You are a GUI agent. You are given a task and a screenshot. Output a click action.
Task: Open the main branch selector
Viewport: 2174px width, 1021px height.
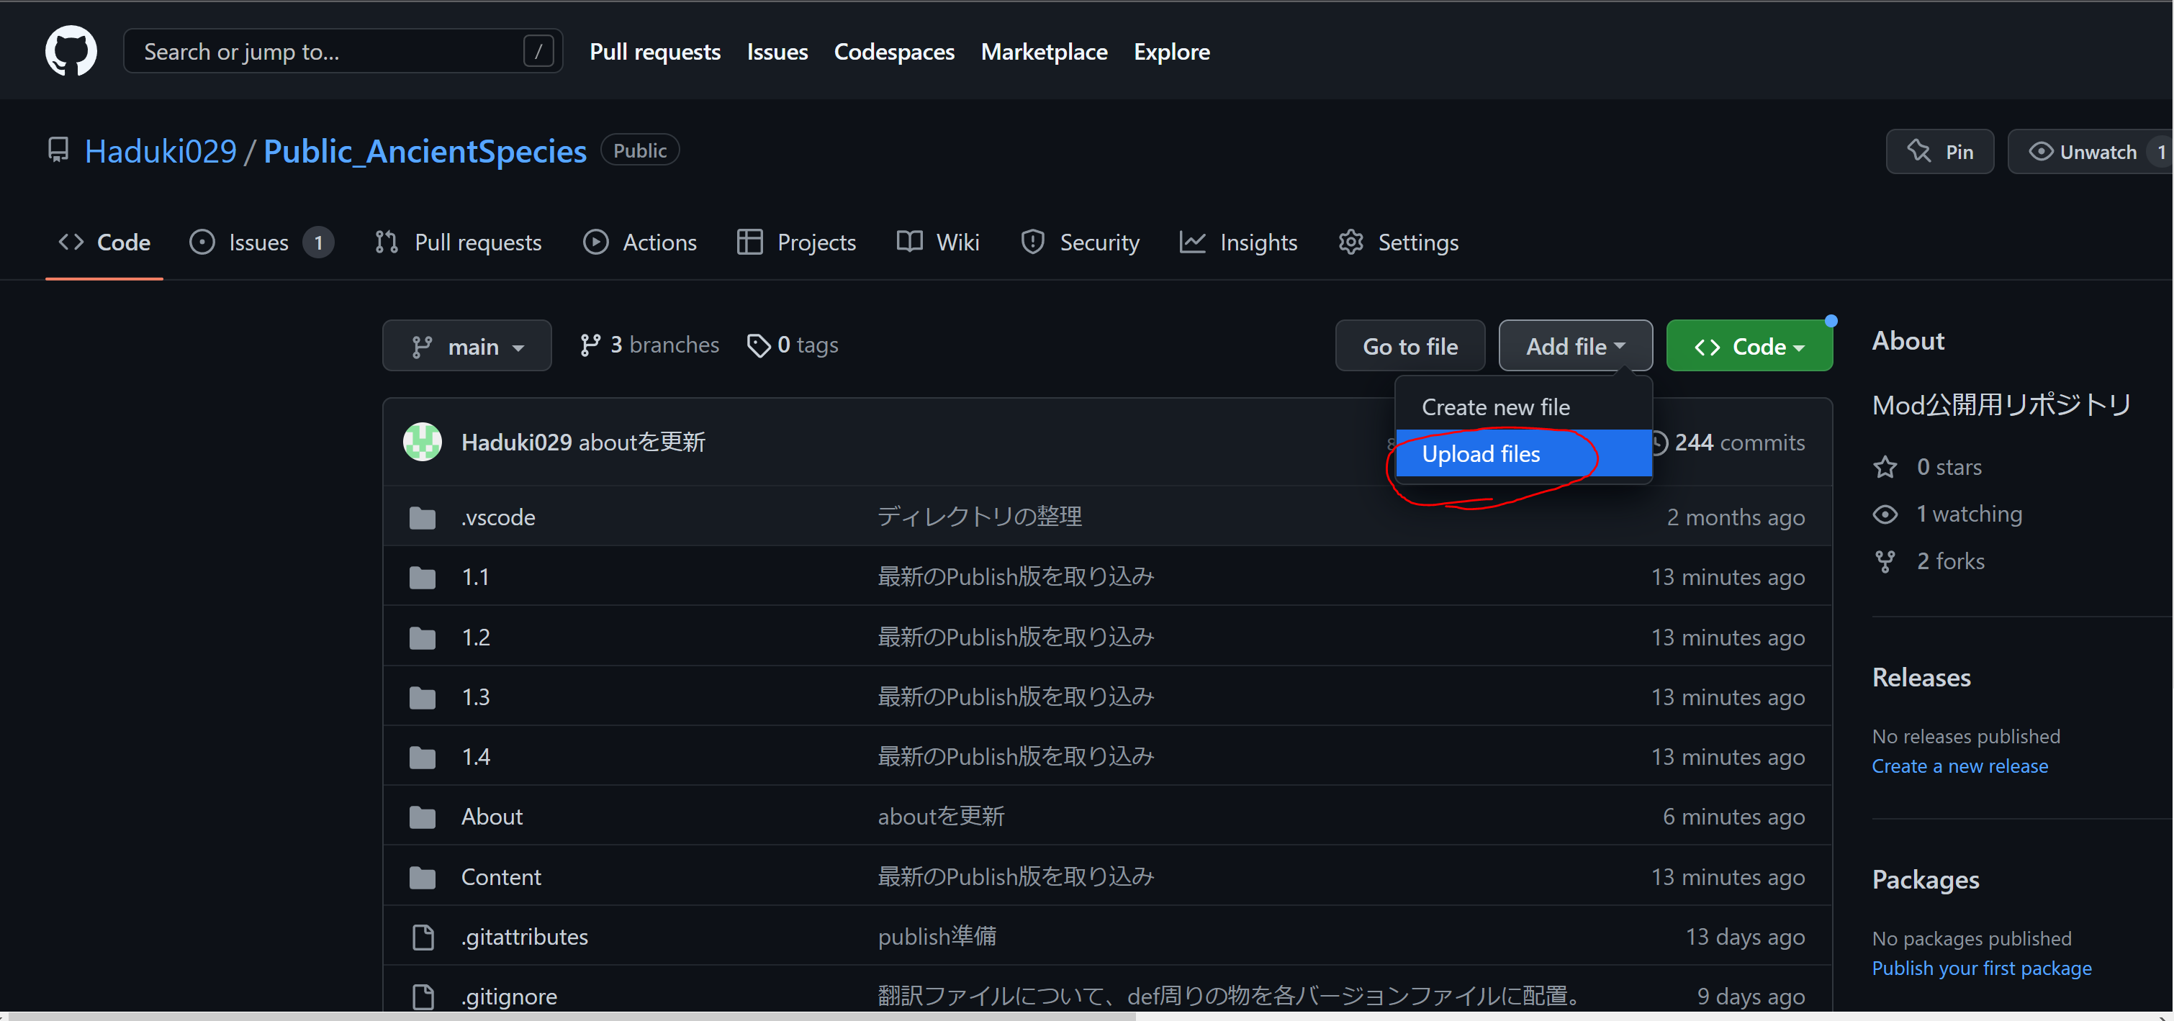coord(466,346)
